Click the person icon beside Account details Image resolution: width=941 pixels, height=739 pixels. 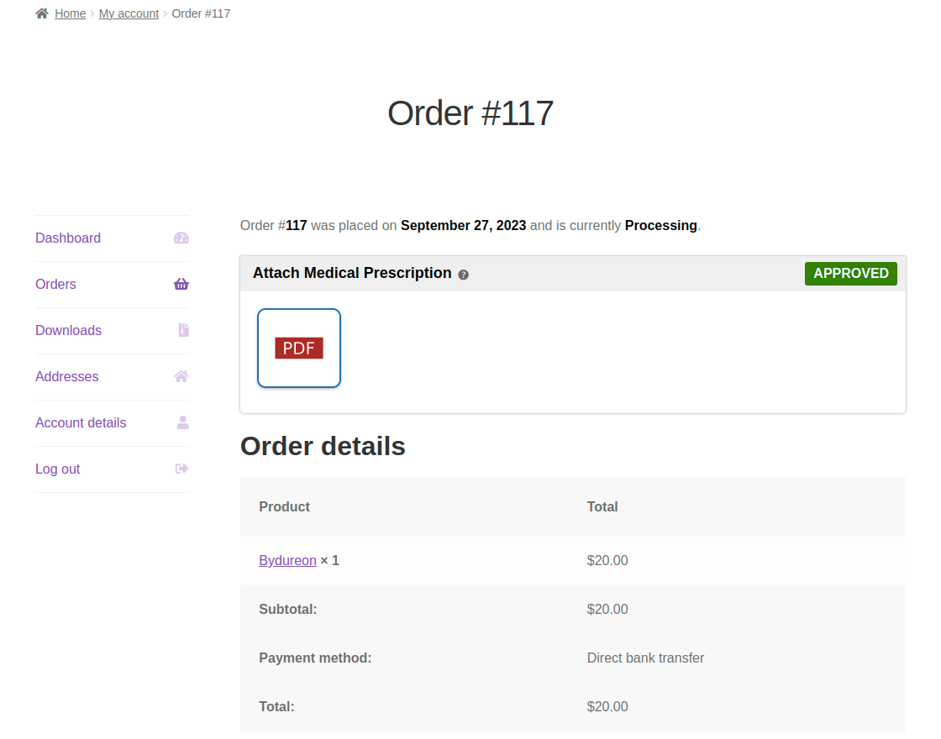coord(181,422)
